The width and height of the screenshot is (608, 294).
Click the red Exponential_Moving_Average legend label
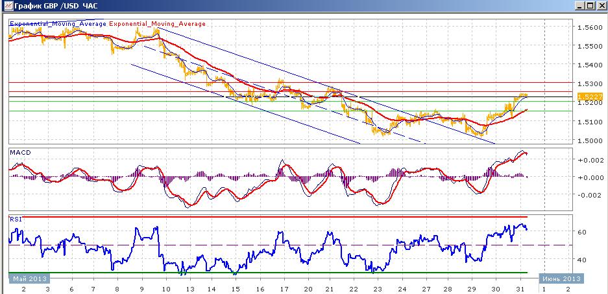(x=158, y=24)
